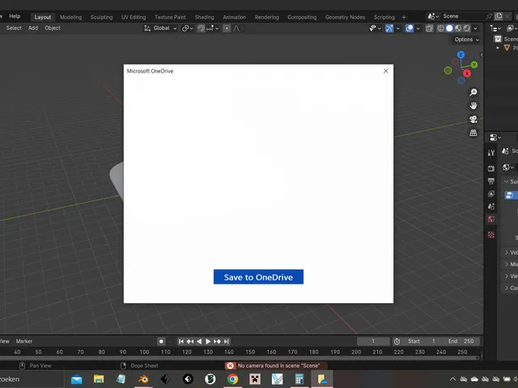Switch perspective/orthographic grid icon

coord(473,133)
